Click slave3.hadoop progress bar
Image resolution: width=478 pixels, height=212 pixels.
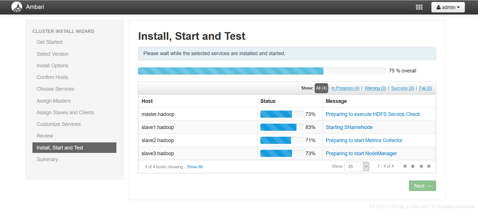(282, 153)
